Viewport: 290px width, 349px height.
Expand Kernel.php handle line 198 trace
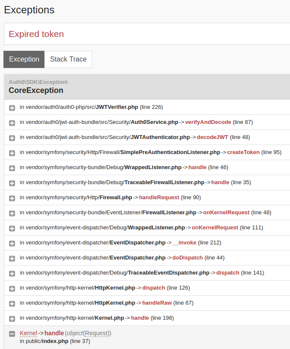pos(12,319)
